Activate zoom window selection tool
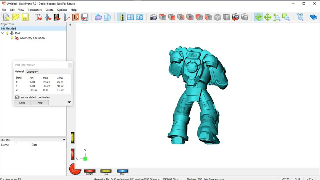The image size is (320, 180). [x=286, y=17]
